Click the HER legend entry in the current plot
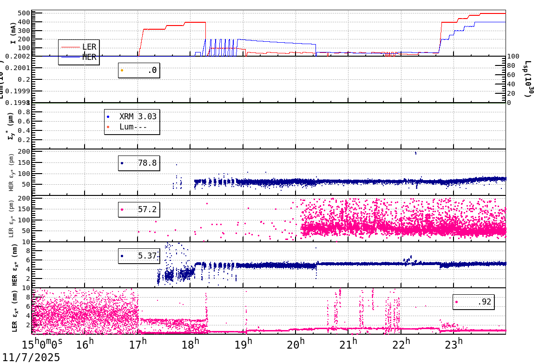Image resolution: width=539 pixels, height=363 pixels. [79, 58]
